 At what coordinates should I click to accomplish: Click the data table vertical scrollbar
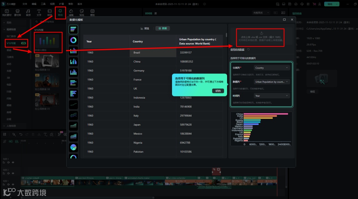(226, 35)
